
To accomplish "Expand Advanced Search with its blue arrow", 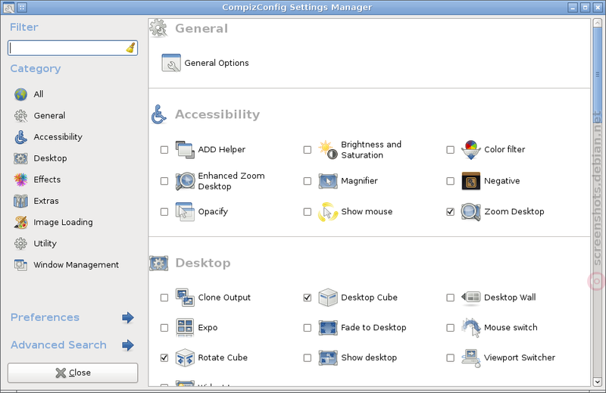I will [x=128, y=345].
